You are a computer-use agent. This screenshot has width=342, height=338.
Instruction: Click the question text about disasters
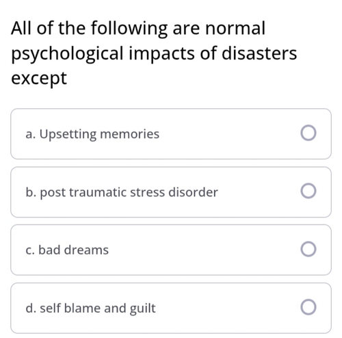point(154,53)
